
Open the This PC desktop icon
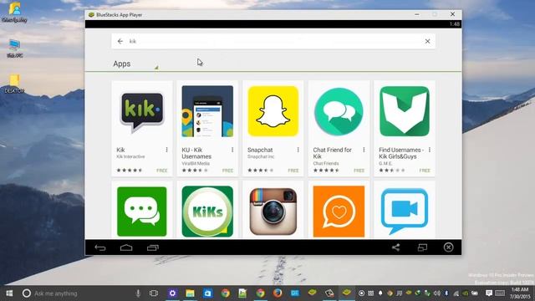point(14,48)
